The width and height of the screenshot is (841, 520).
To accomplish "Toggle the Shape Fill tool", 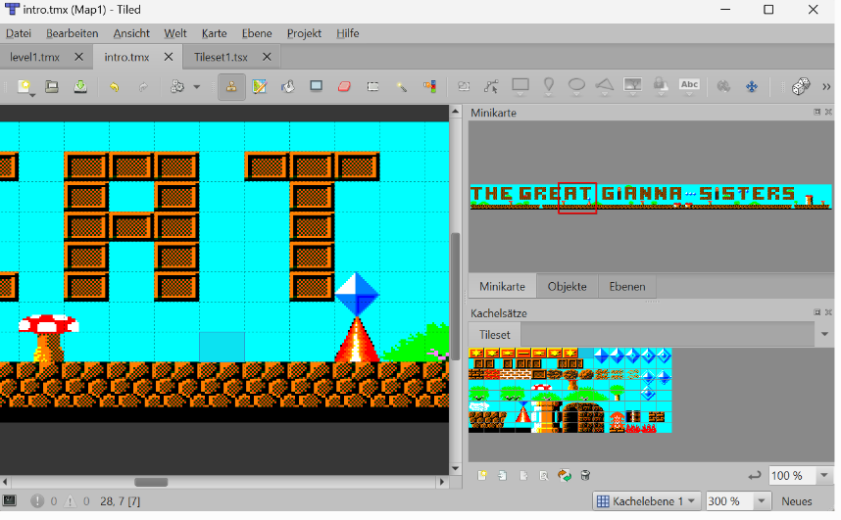I will pyautogui.click(x=316, y=86).
